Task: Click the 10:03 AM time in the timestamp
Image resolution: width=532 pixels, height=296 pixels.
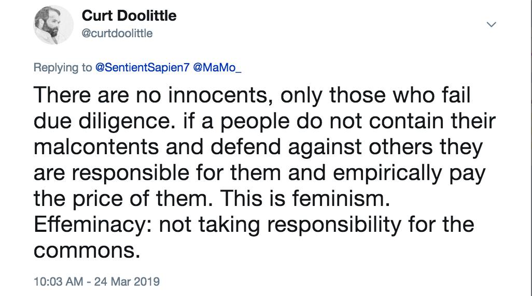Action: [x=57, y=282]
